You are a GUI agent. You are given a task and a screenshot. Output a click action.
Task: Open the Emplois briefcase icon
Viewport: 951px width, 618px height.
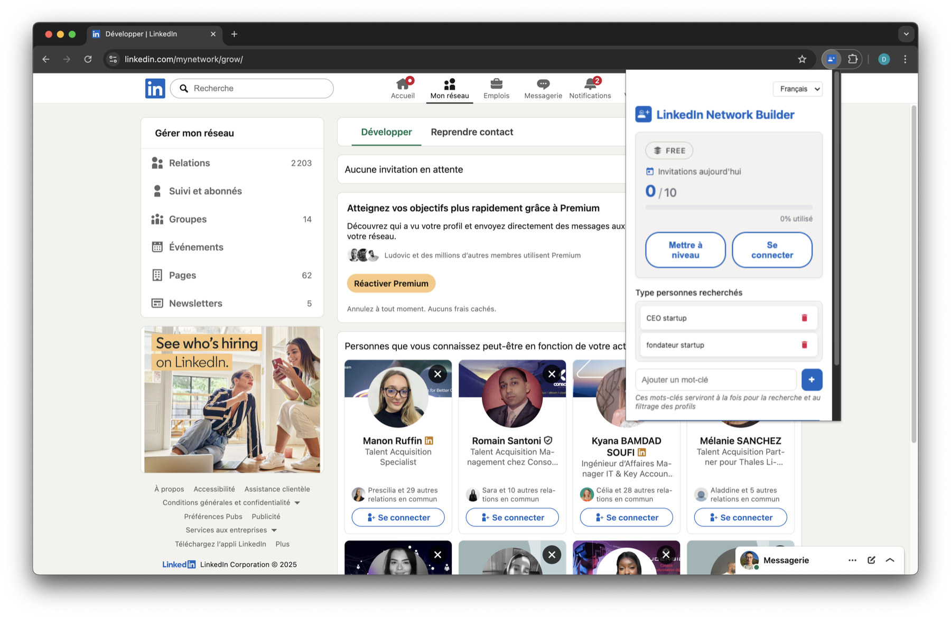496,88
